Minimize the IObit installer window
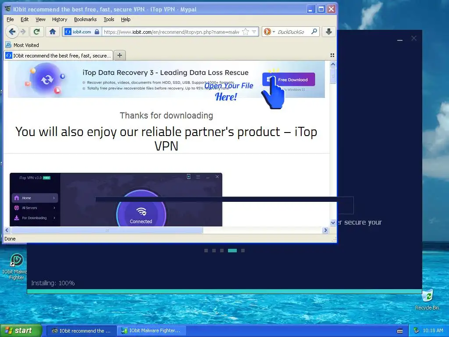Screen dimensions: 449x337 400,40
